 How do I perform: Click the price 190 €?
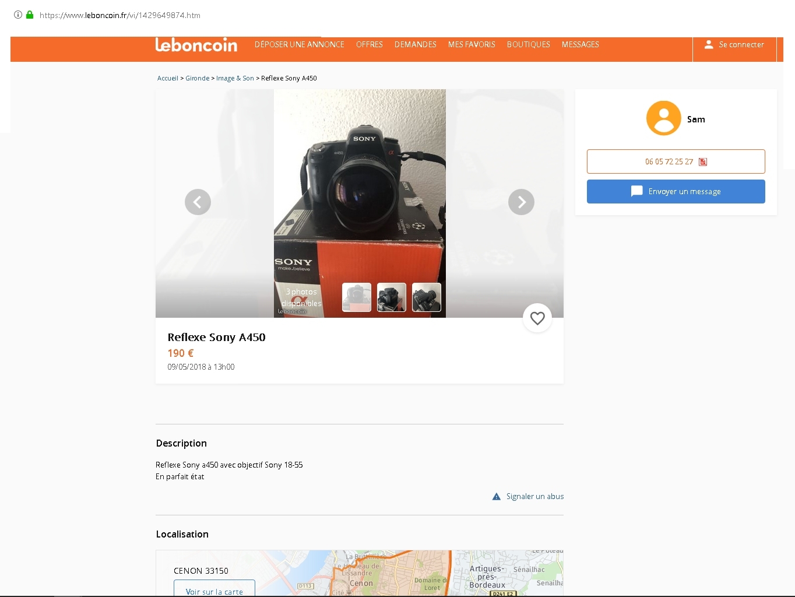[181, 353]
